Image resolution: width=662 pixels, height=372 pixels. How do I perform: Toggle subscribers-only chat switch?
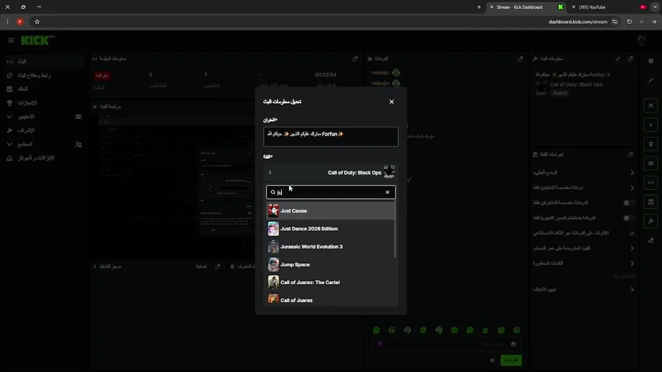pyautogui.click(x=628, y=203)
